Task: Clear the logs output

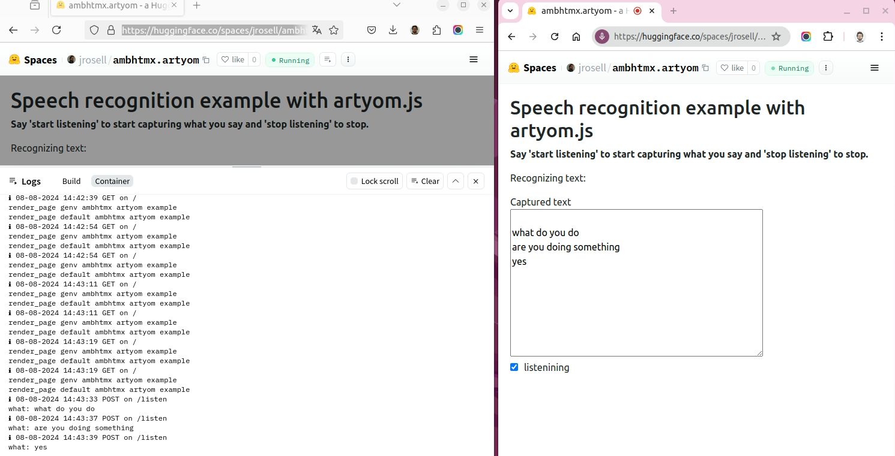Action: 425,181
